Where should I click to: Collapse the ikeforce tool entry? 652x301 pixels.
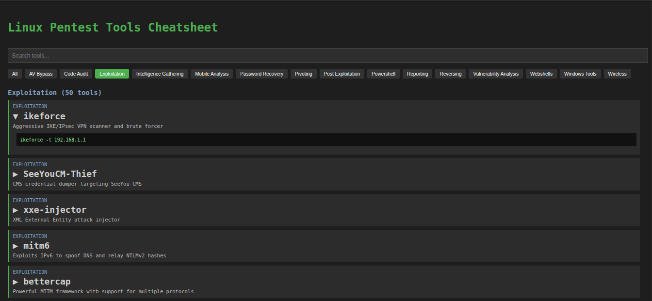pos(44,116)
